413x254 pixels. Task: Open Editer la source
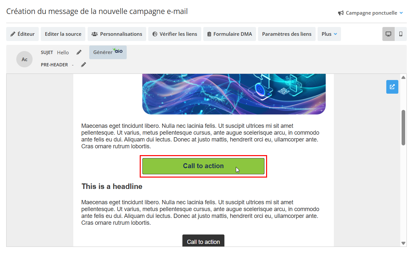coord(63,34)
